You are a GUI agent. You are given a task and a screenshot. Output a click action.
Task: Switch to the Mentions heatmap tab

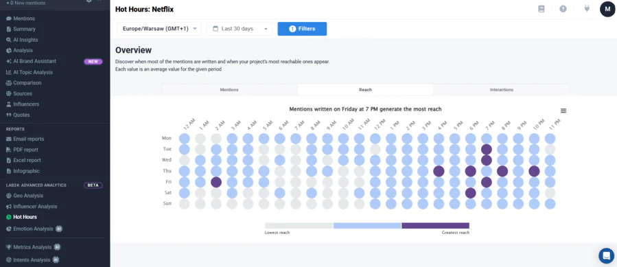point(229,90)
